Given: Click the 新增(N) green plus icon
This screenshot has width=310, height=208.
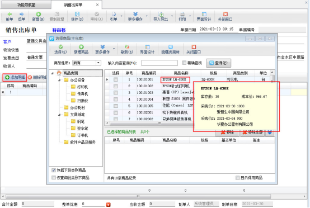Looking at the screenshot, I should point(39,14).
